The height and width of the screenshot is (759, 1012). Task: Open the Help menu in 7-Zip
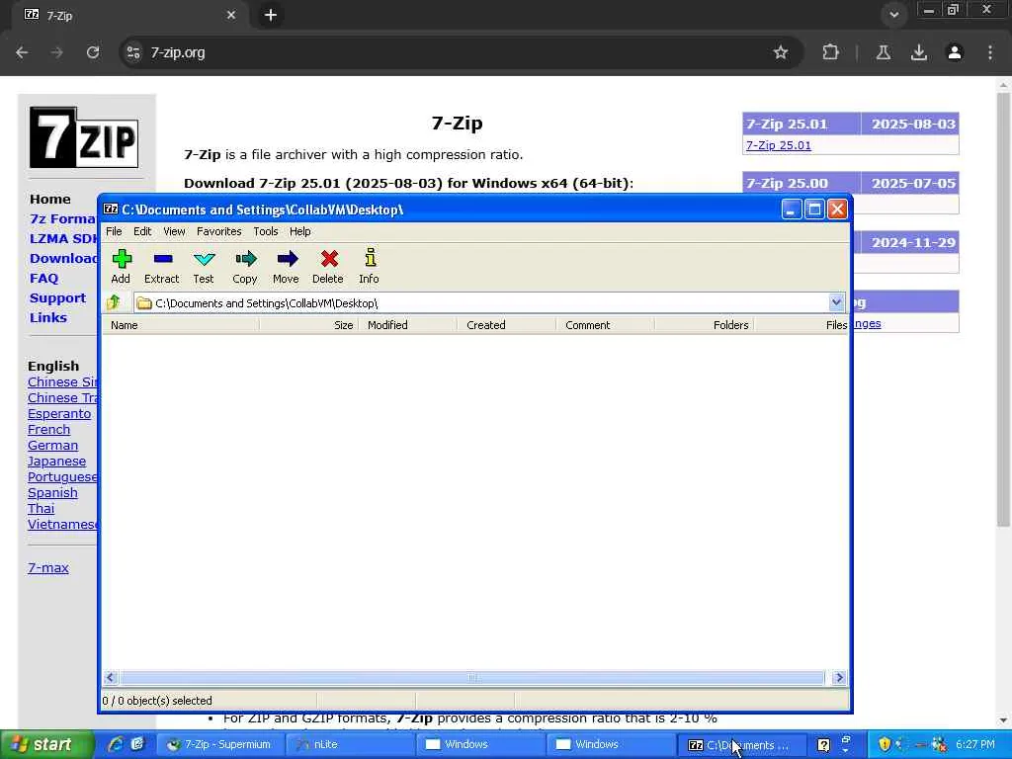[x=299, y=231]
